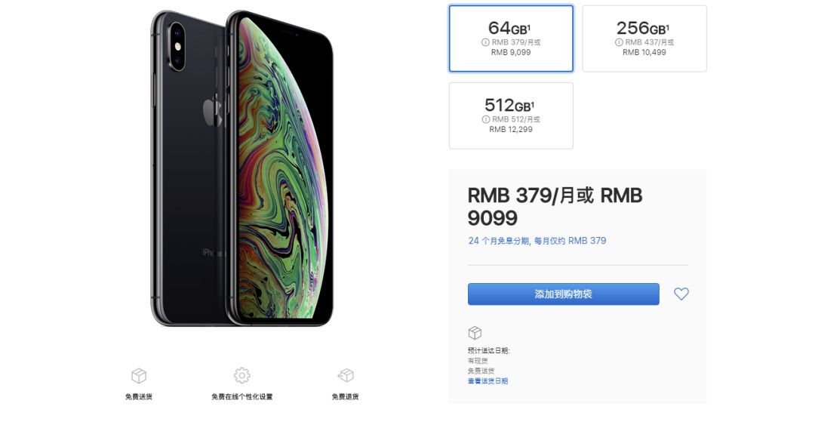The image size is (815, 431).
Task: Click the free personalization gear icon
Action: (x=241, y=375)
